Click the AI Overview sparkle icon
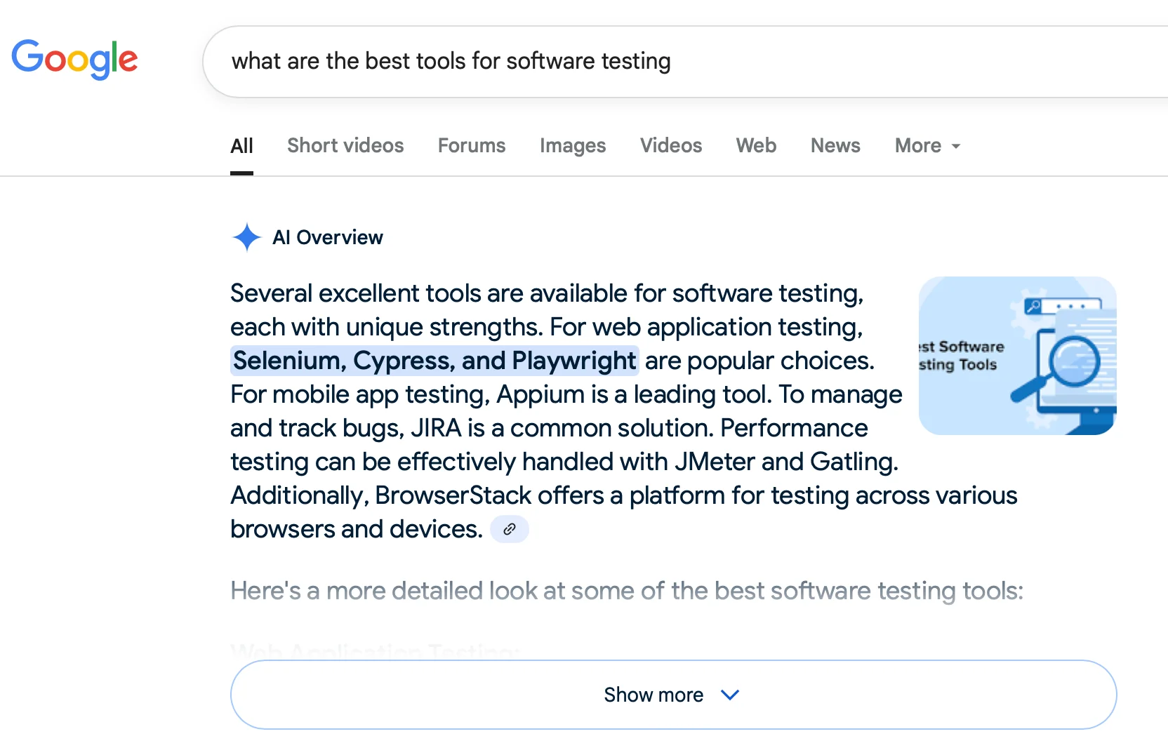Image resolution: width=1168 pixels, height=748 pixels. coord(246,237)
